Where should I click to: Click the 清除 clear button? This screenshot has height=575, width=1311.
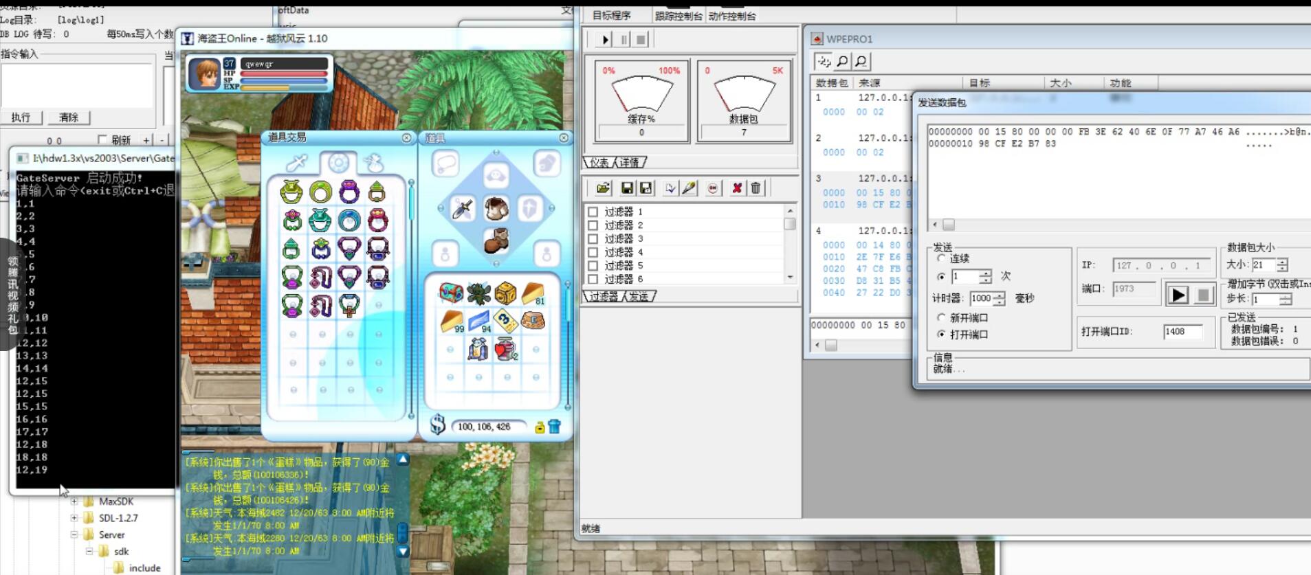click(69, 117)
